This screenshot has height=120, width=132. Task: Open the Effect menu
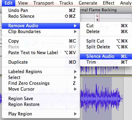[x=108, y=3]
